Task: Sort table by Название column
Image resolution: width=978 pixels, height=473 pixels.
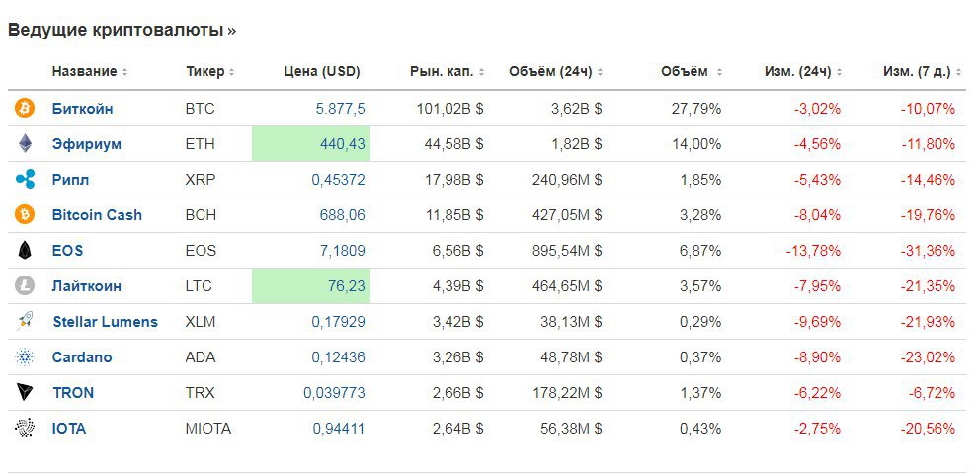Action: 90,72
